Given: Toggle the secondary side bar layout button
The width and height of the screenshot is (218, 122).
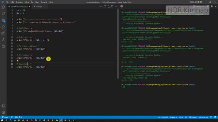Looking at the screenshot, I should [x=198, y=2].
